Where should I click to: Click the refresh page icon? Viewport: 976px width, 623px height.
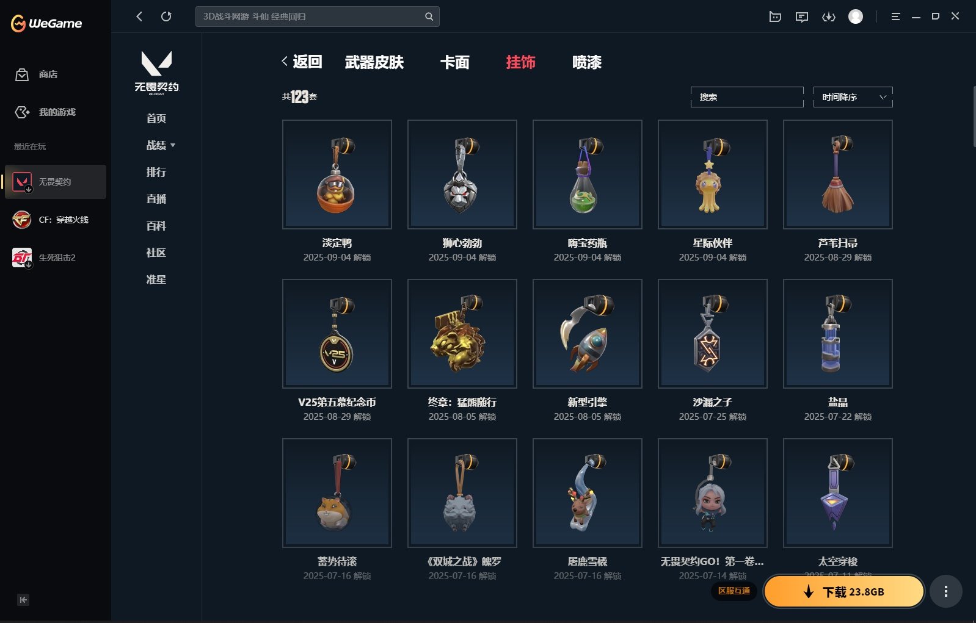point(166,16)
